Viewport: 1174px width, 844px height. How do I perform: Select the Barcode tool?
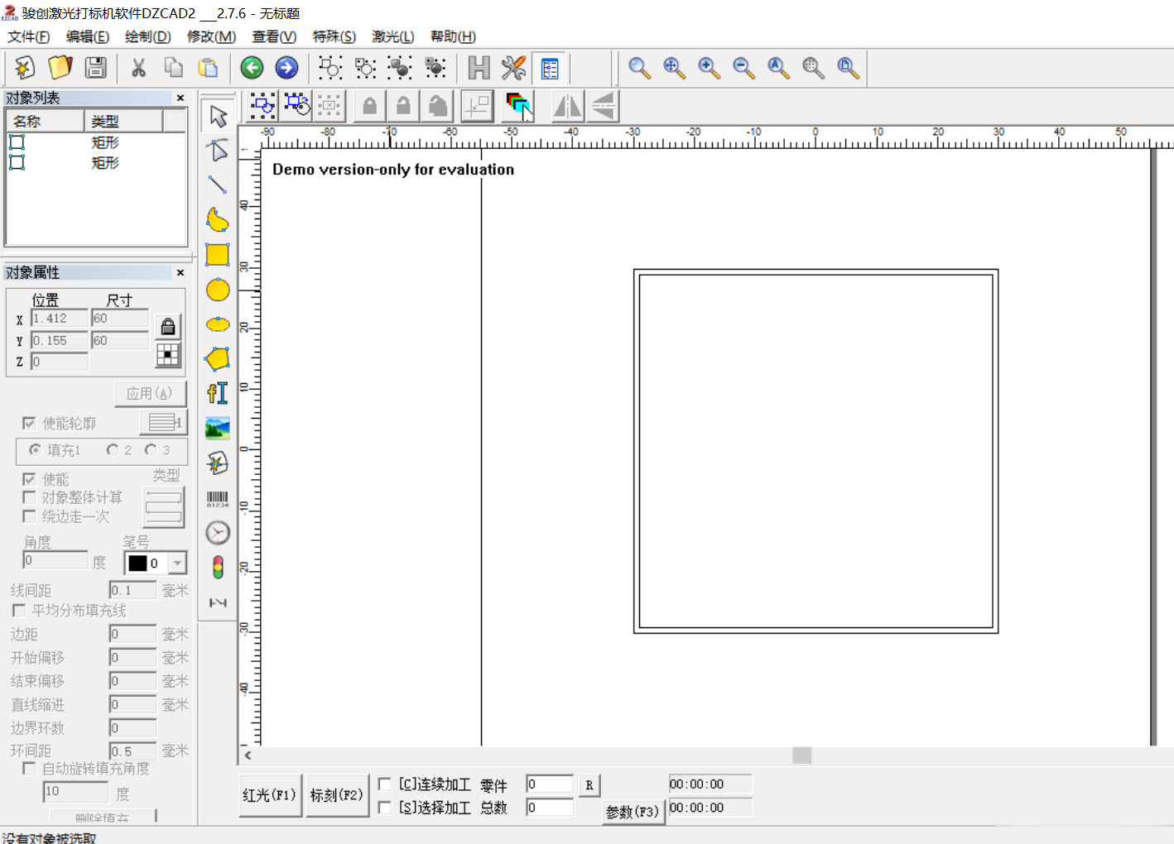[218, 499]
